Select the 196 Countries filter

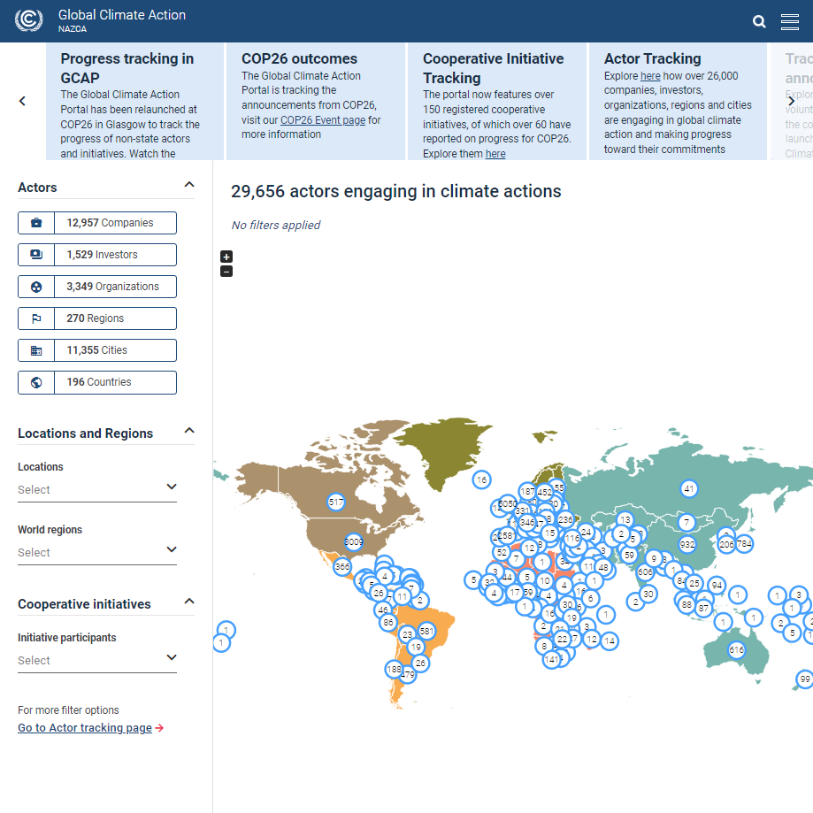point(97,382)
